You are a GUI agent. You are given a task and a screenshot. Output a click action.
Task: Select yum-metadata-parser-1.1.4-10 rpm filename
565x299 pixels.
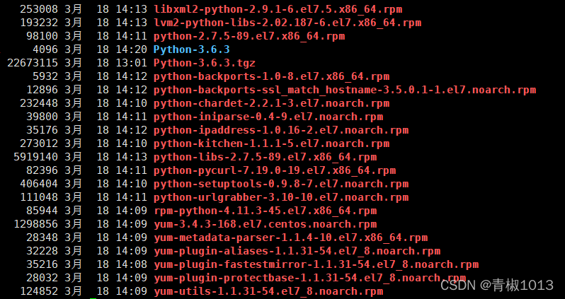pyautogui.click(x=291, y=238)
